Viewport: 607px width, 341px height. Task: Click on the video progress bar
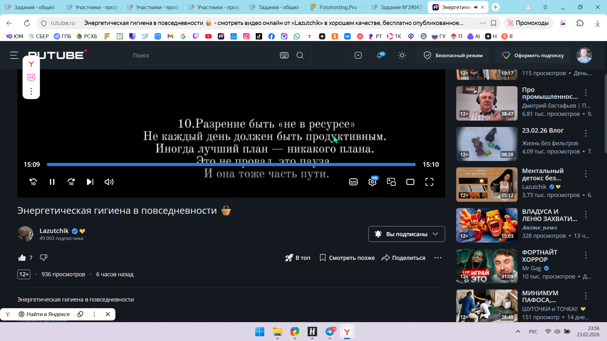tap(231, 165)
